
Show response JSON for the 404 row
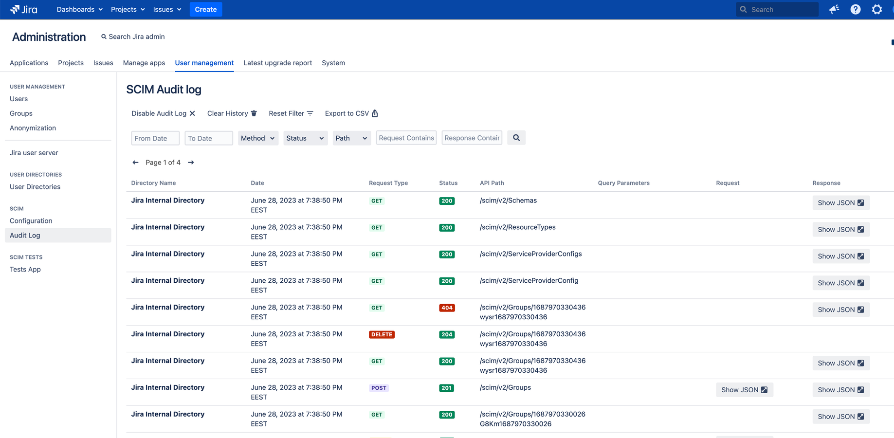click(x=841, y=310)
